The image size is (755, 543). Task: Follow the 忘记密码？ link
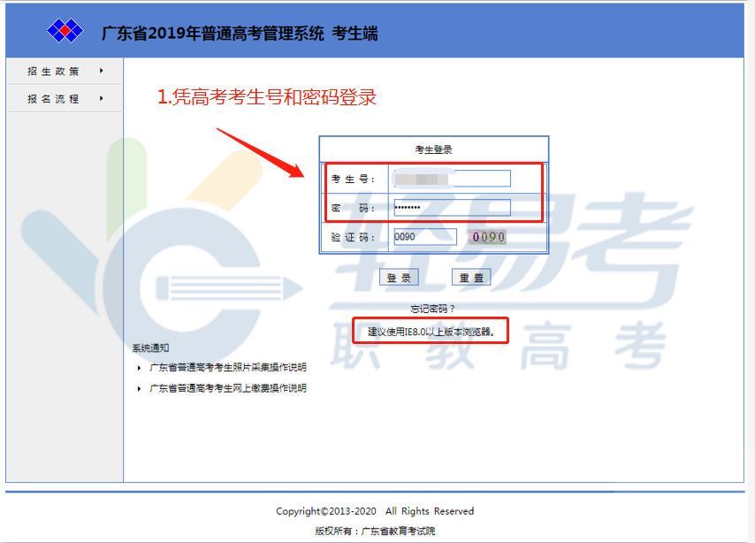[433, 309]
